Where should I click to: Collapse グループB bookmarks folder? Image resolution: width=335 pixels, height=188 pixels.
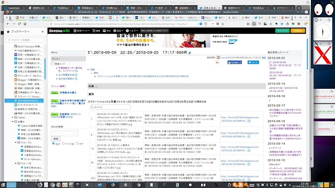click(x=16, y=163)
